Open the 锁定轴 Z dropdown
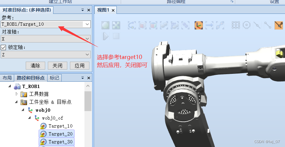Image resolution: width=285 pixels, height=147 pixels. pyautogui.click(x=87, y=54)
